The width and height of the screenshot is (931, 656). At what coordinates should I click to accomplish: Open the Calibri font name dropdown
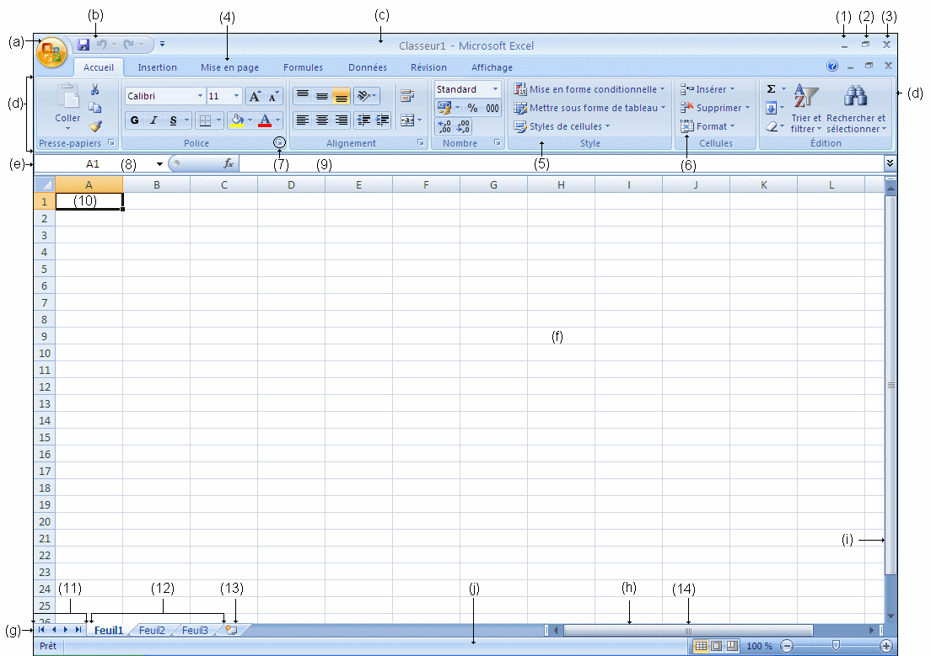point(200,96)
